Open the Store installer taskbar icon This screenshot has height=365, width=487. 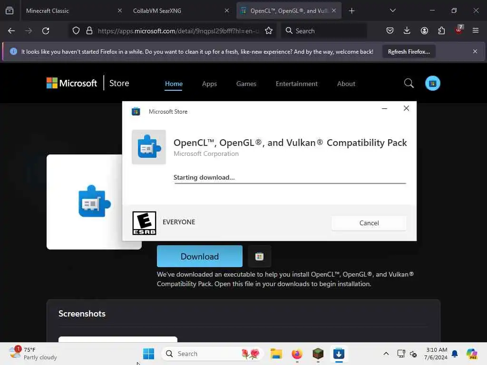339,354
